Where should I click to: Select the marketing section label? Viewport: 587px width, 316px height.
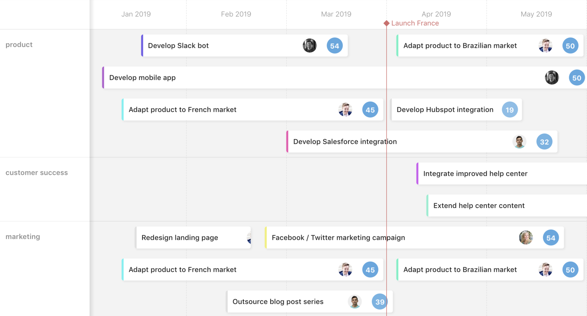tap(23, 237)
